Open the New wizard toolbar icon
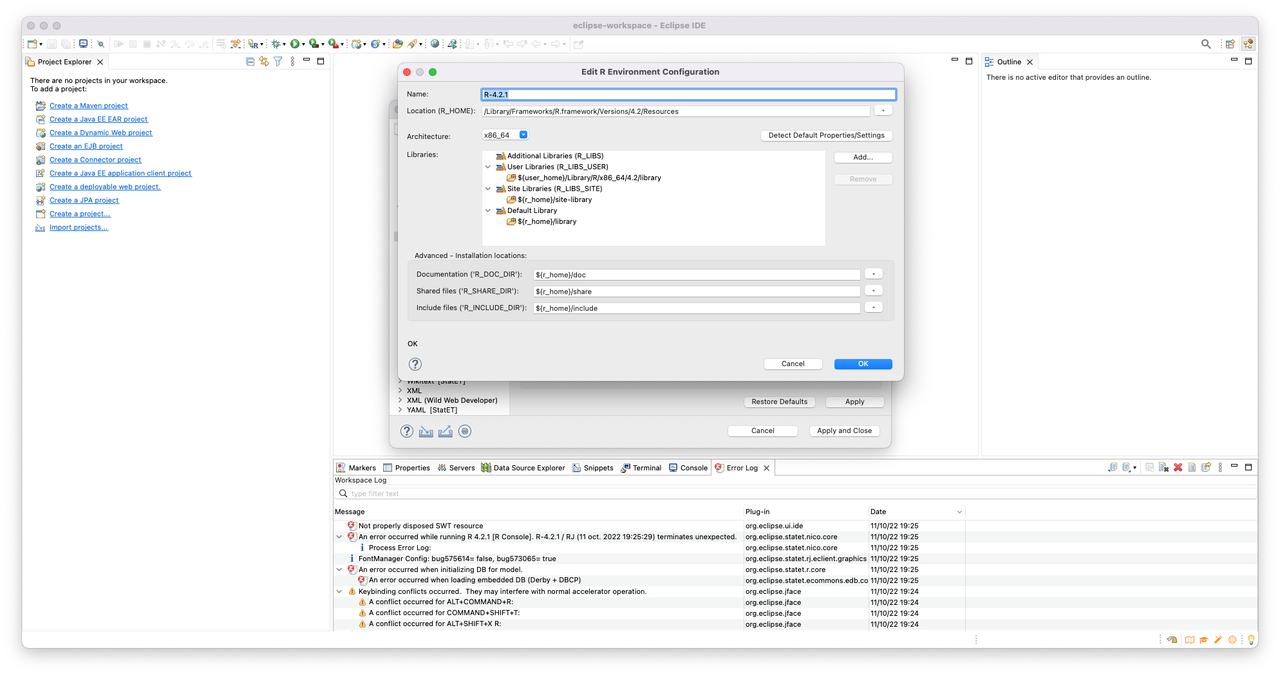 [32, 44]
